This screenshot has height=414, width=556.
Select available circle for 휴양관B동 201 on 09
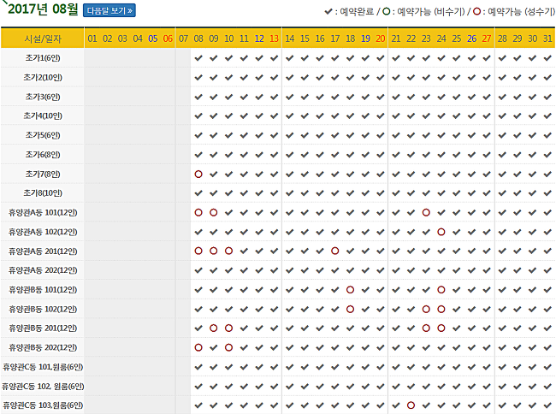coord(214,328)
